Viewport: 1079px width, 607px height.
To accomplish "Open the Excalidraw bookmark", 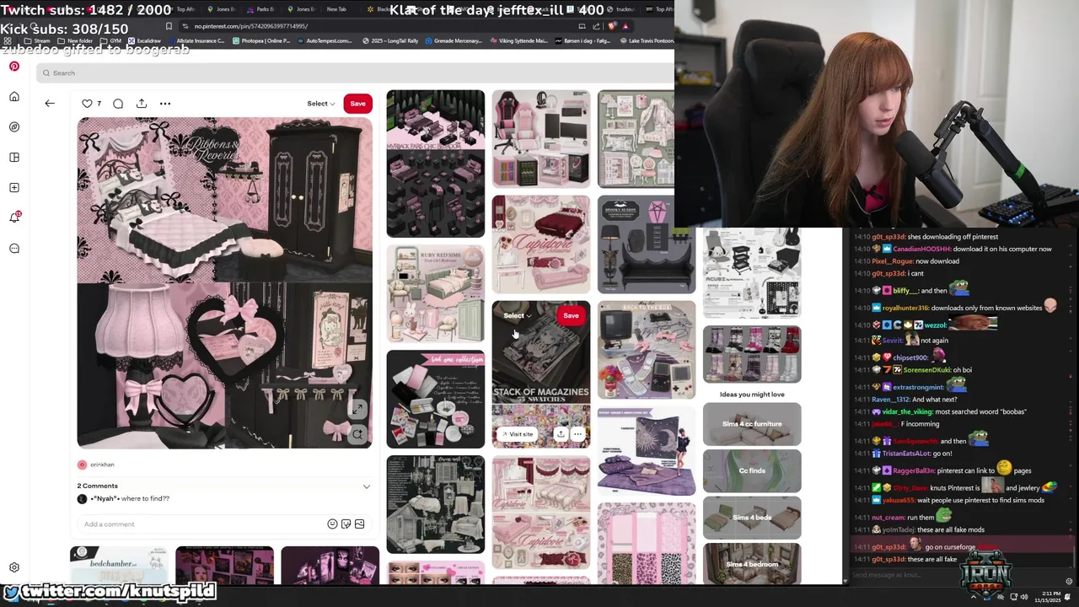I will pyautogui.click(x=144, y=40).
